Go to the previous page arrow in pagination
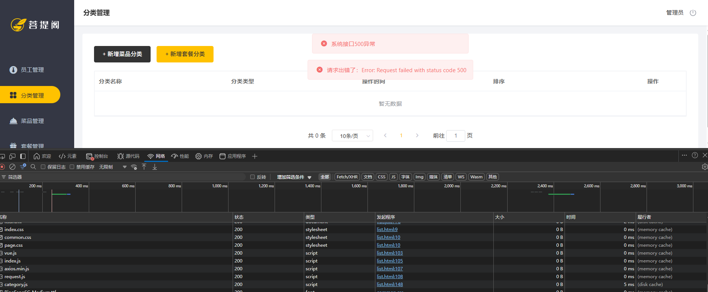708x292 pixels. click(x=385, y=135)
